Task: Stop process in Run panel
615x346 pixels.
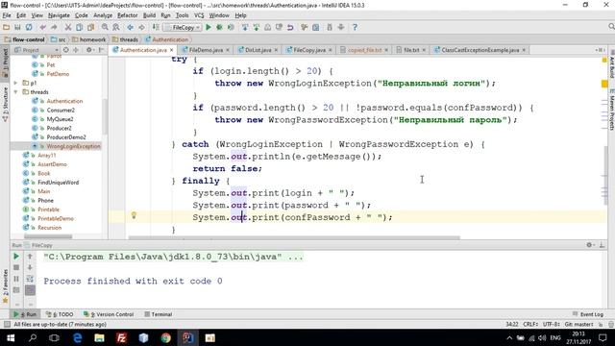Action: (x=16, y=267)
